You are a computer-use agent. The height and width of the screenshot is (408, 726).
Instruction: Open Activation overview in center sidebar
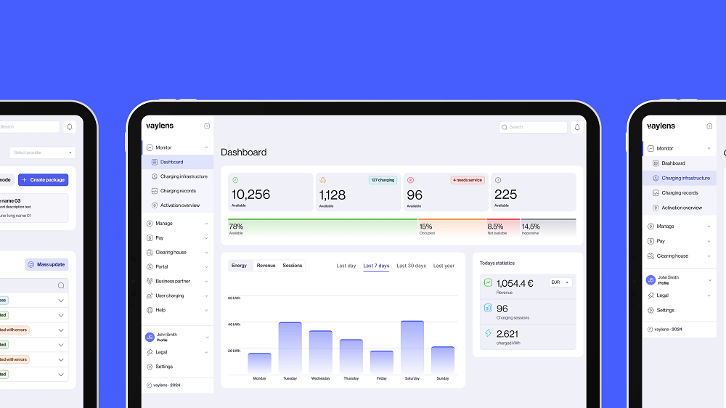click(x=178, y=205)
